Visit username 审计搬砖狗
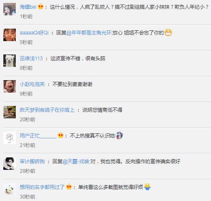This screenshot has width=211, height=201. (x=32, y=162)
